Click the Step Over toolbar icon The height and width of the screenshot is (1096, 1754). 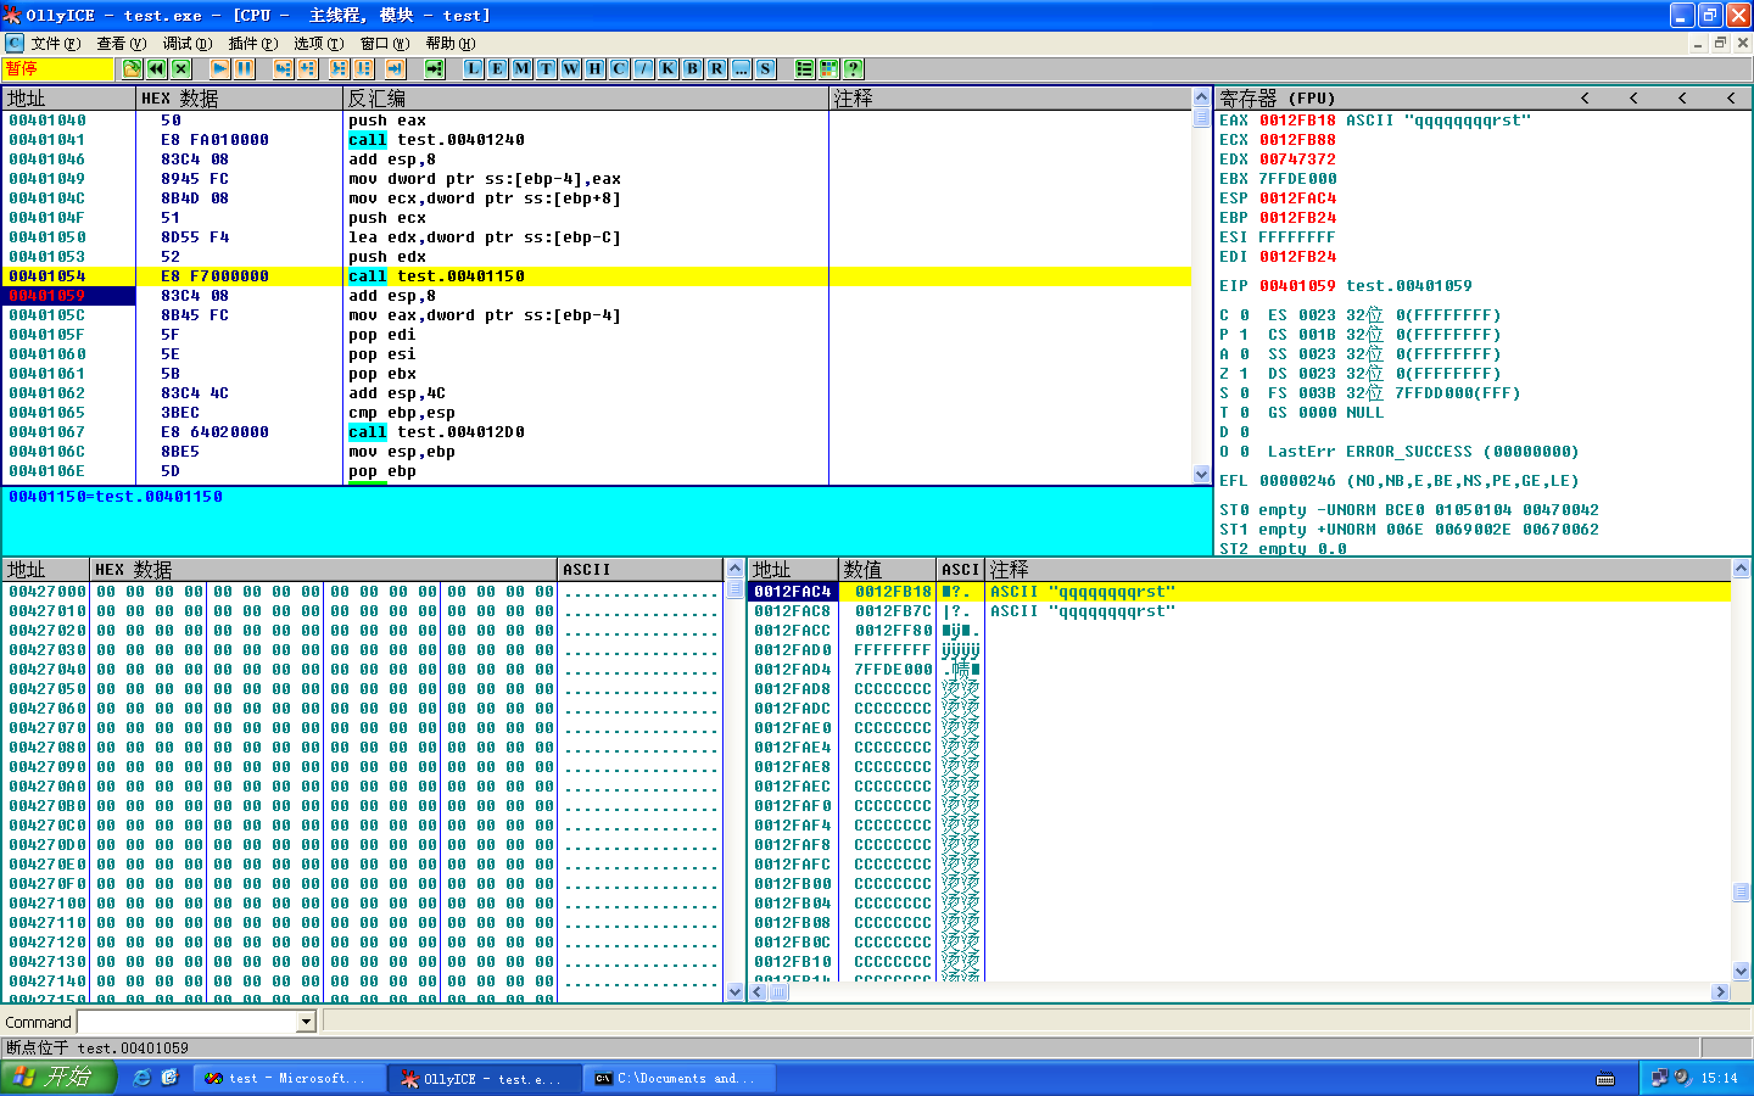pos(308,69)
